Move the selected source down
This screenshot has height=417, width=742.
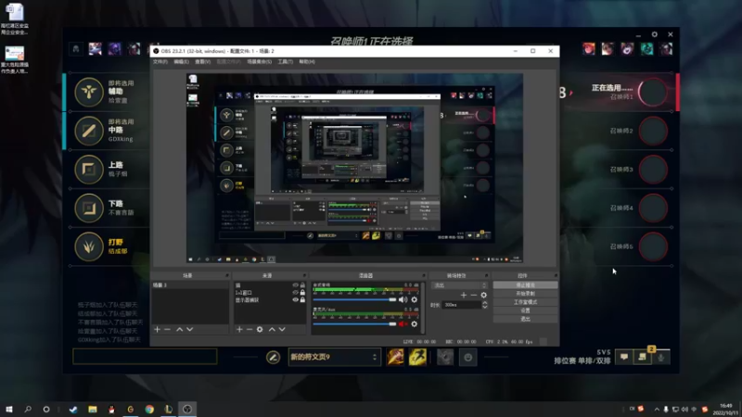click(282, 329)
